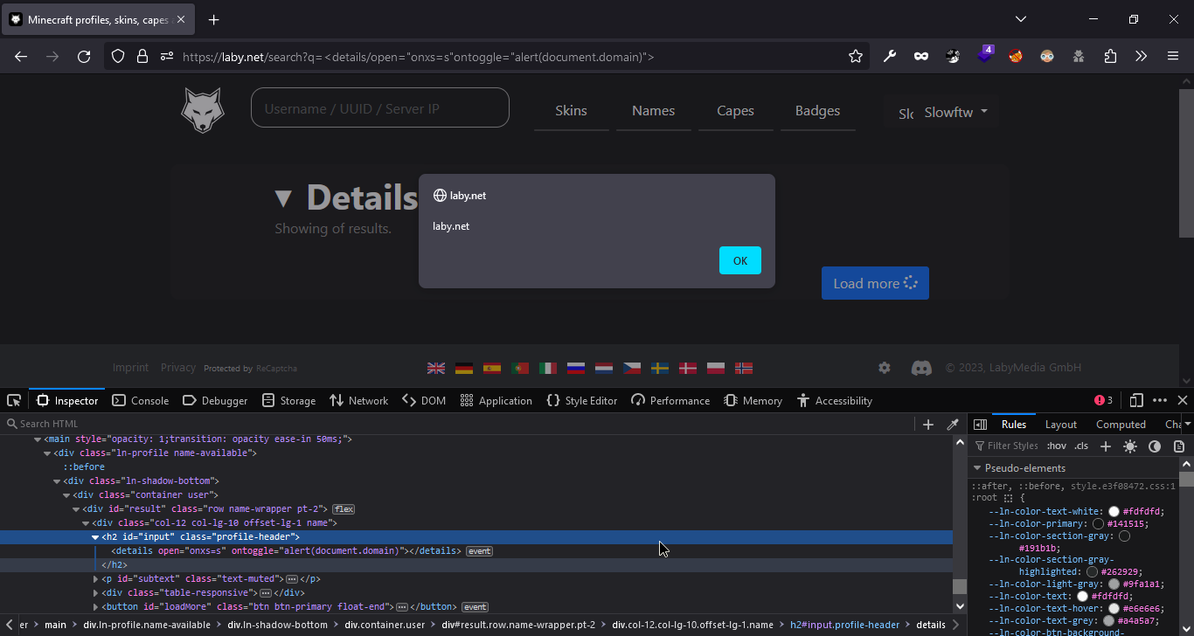
Task: Open the extensions puzzle icon
Action: pos(1110,56)
